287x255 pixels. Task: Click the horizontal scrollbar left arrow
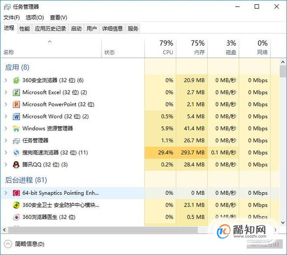point(4,230)
